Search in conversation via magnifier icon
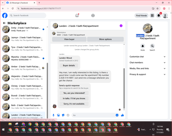Image resolution: width=172 pixels, height=136 pixels. tap(152, 46)
